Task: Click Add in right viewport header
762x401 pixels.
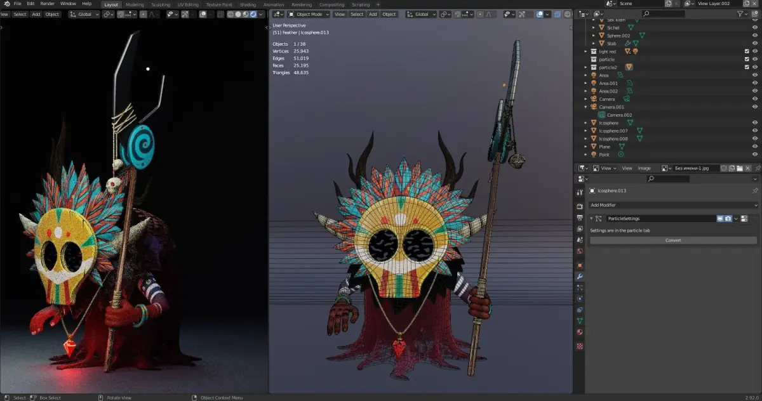Action: [373, 14]
